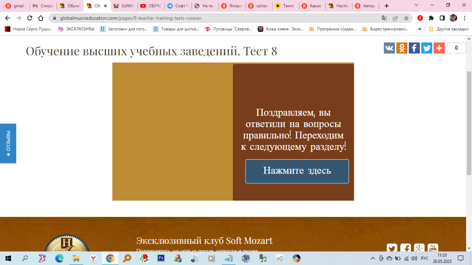Open Chrome's three-dot menu
This screenshot has height=265, width=472.
[465, 18]
